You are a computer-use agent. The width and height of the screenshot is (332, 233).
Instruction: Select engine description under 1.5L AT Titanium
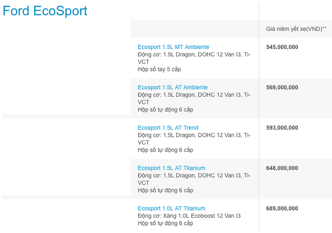[194, 179]
